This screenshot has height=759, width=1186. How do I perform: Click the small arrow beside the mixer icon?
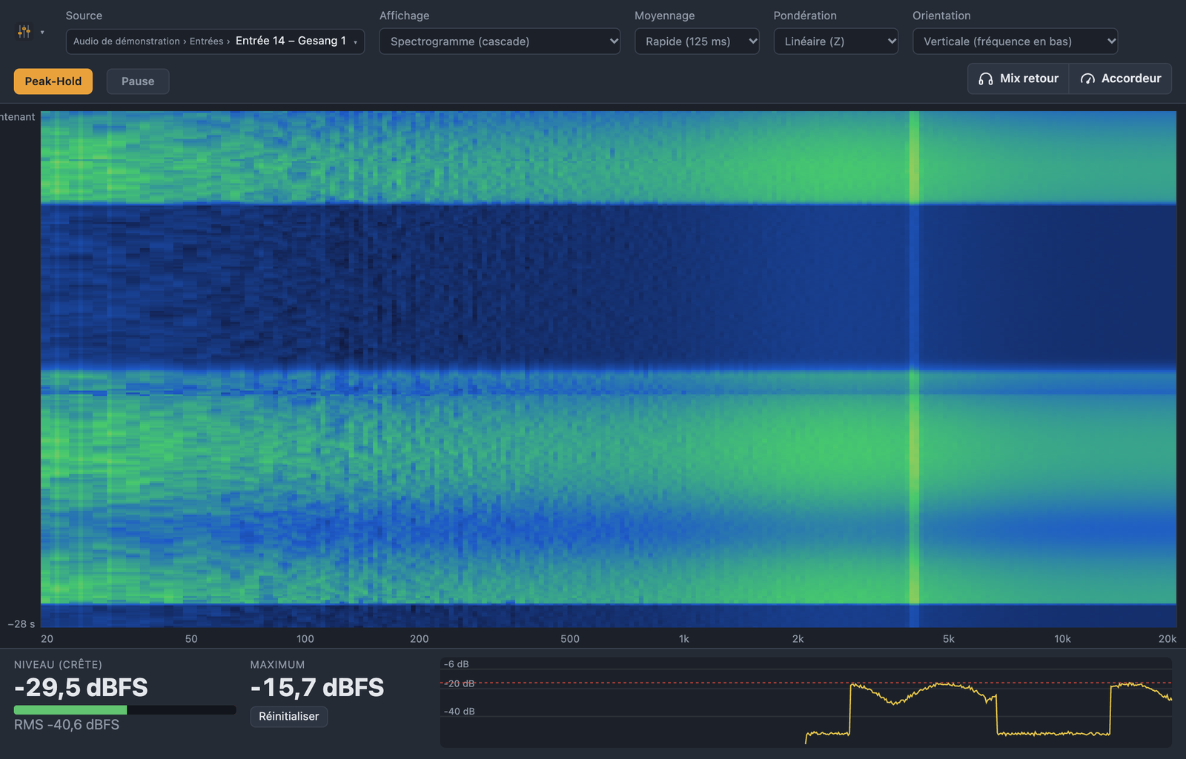click(42, 32)
